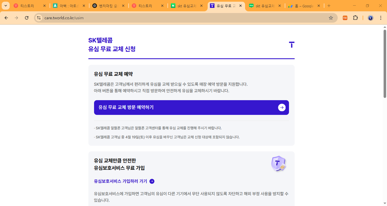Image resolution: width=387 pixels, height=206 pixels.
Task: Click the T logo in page header
Action: point(292,44)
